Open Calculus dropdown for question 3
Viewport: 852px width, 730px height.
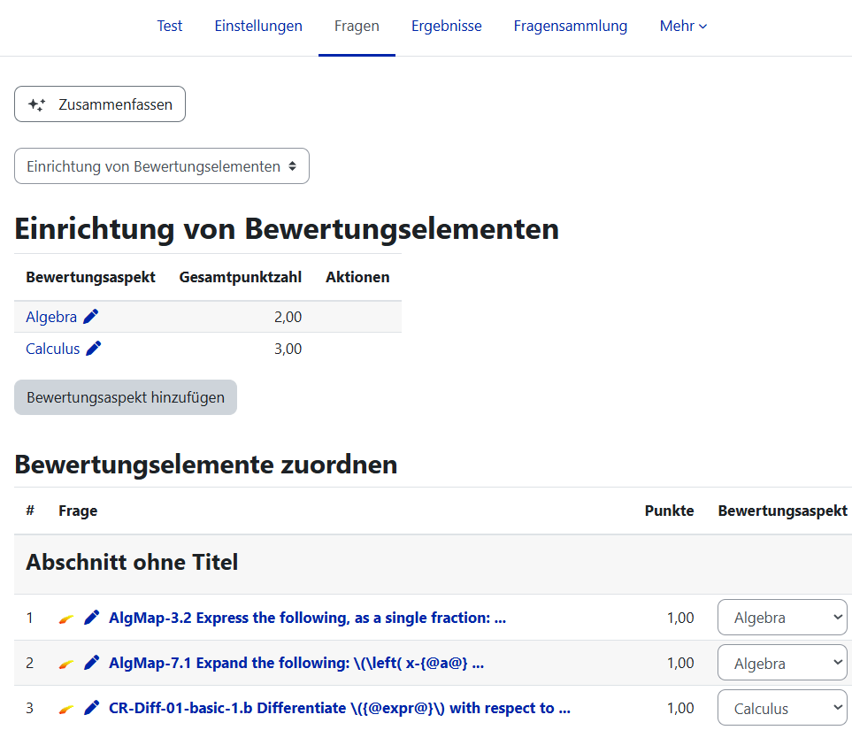781,708
